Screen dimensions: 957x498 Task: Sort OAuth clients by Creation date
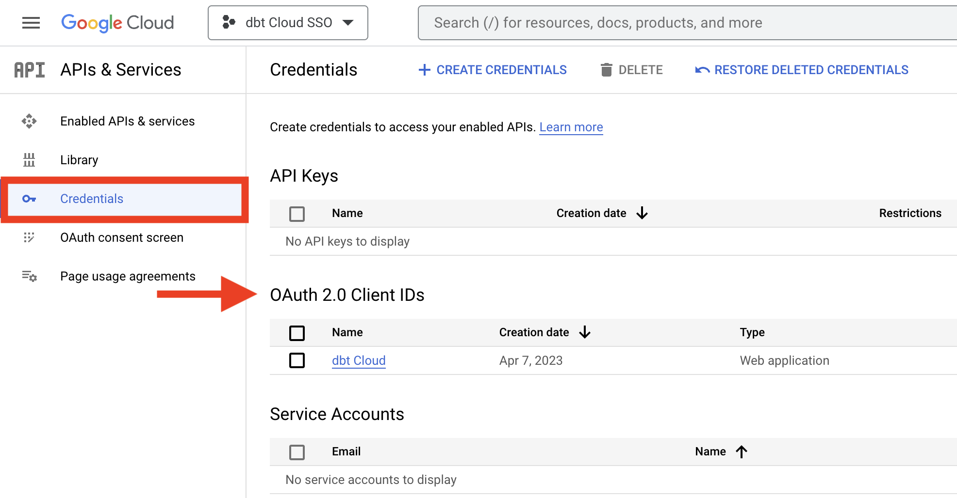[x=544, y=332]
